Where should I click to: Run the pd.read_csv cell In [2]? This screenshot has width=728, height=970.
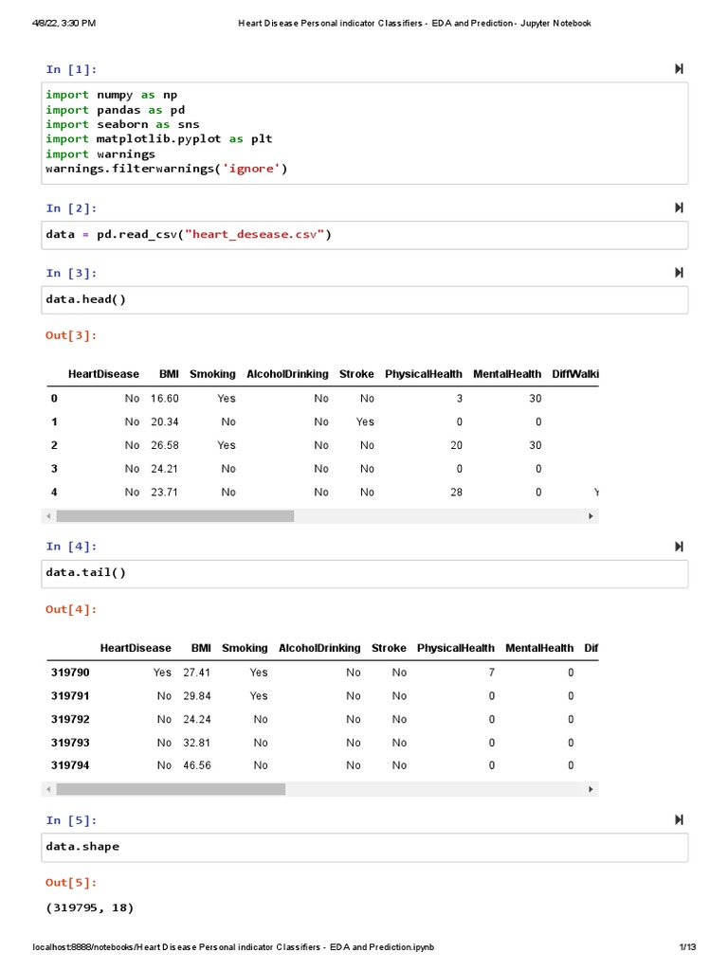click(679, 208)
